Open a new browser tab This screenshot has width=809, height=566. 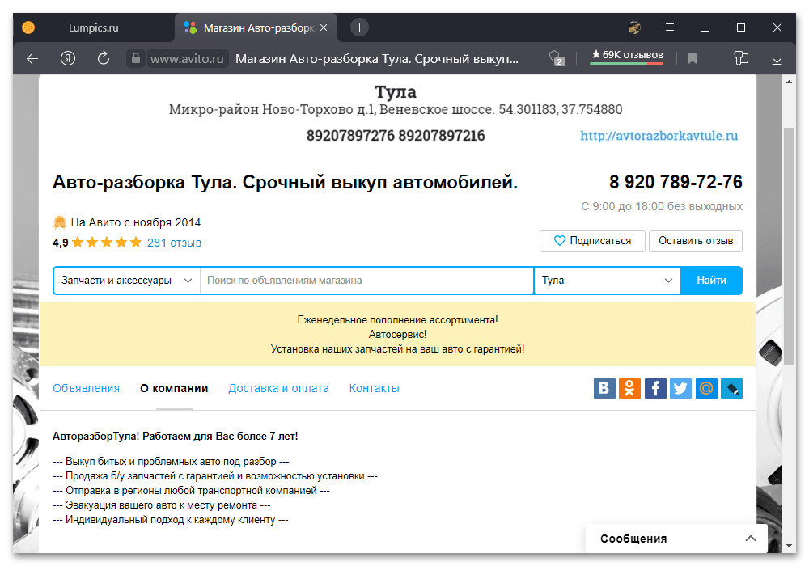[x=360, y=27]
